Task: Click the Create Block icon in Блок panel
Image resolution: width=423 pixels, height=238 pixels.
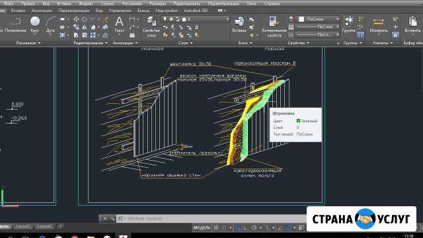Action: click(252, 19)
